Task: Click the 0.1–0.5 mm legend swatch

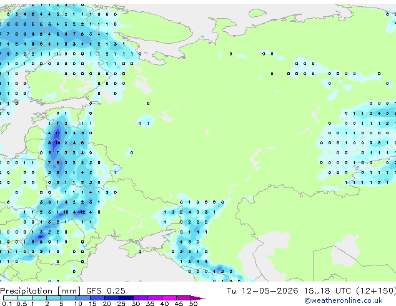Action: (x=11, y=298)
